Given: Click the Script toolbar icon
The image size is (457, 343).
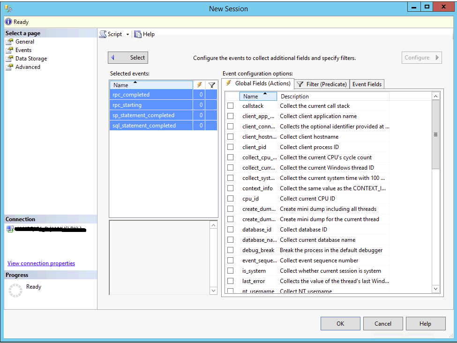Looking at the screenshot, I should point(103,34).
